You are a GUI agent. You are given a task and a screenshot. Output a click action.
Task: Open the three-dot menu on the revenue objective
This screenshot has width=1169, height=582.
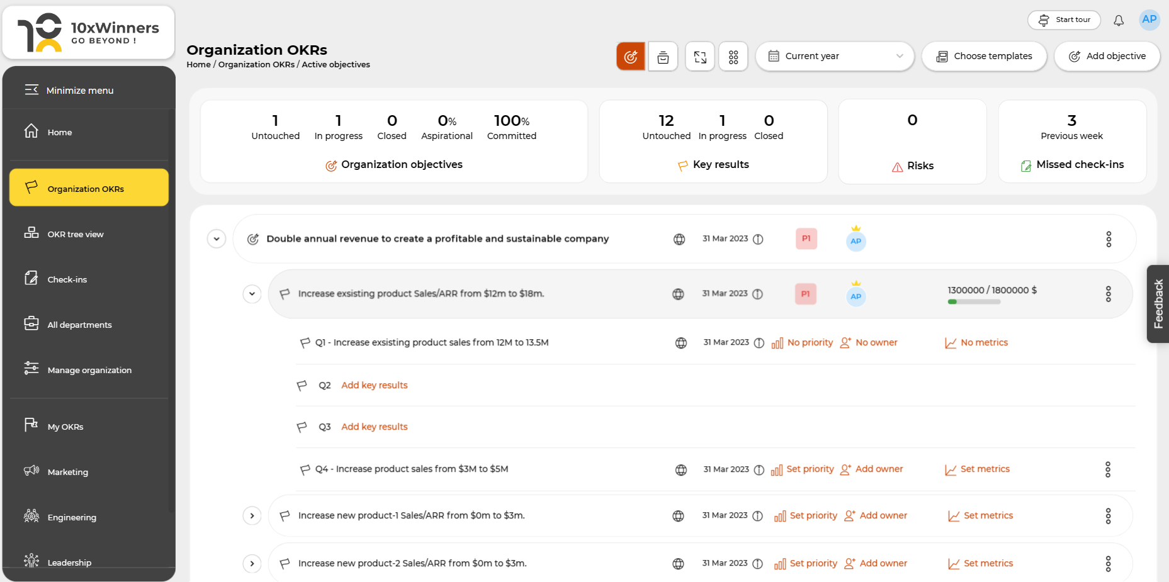click(1109, 239)
